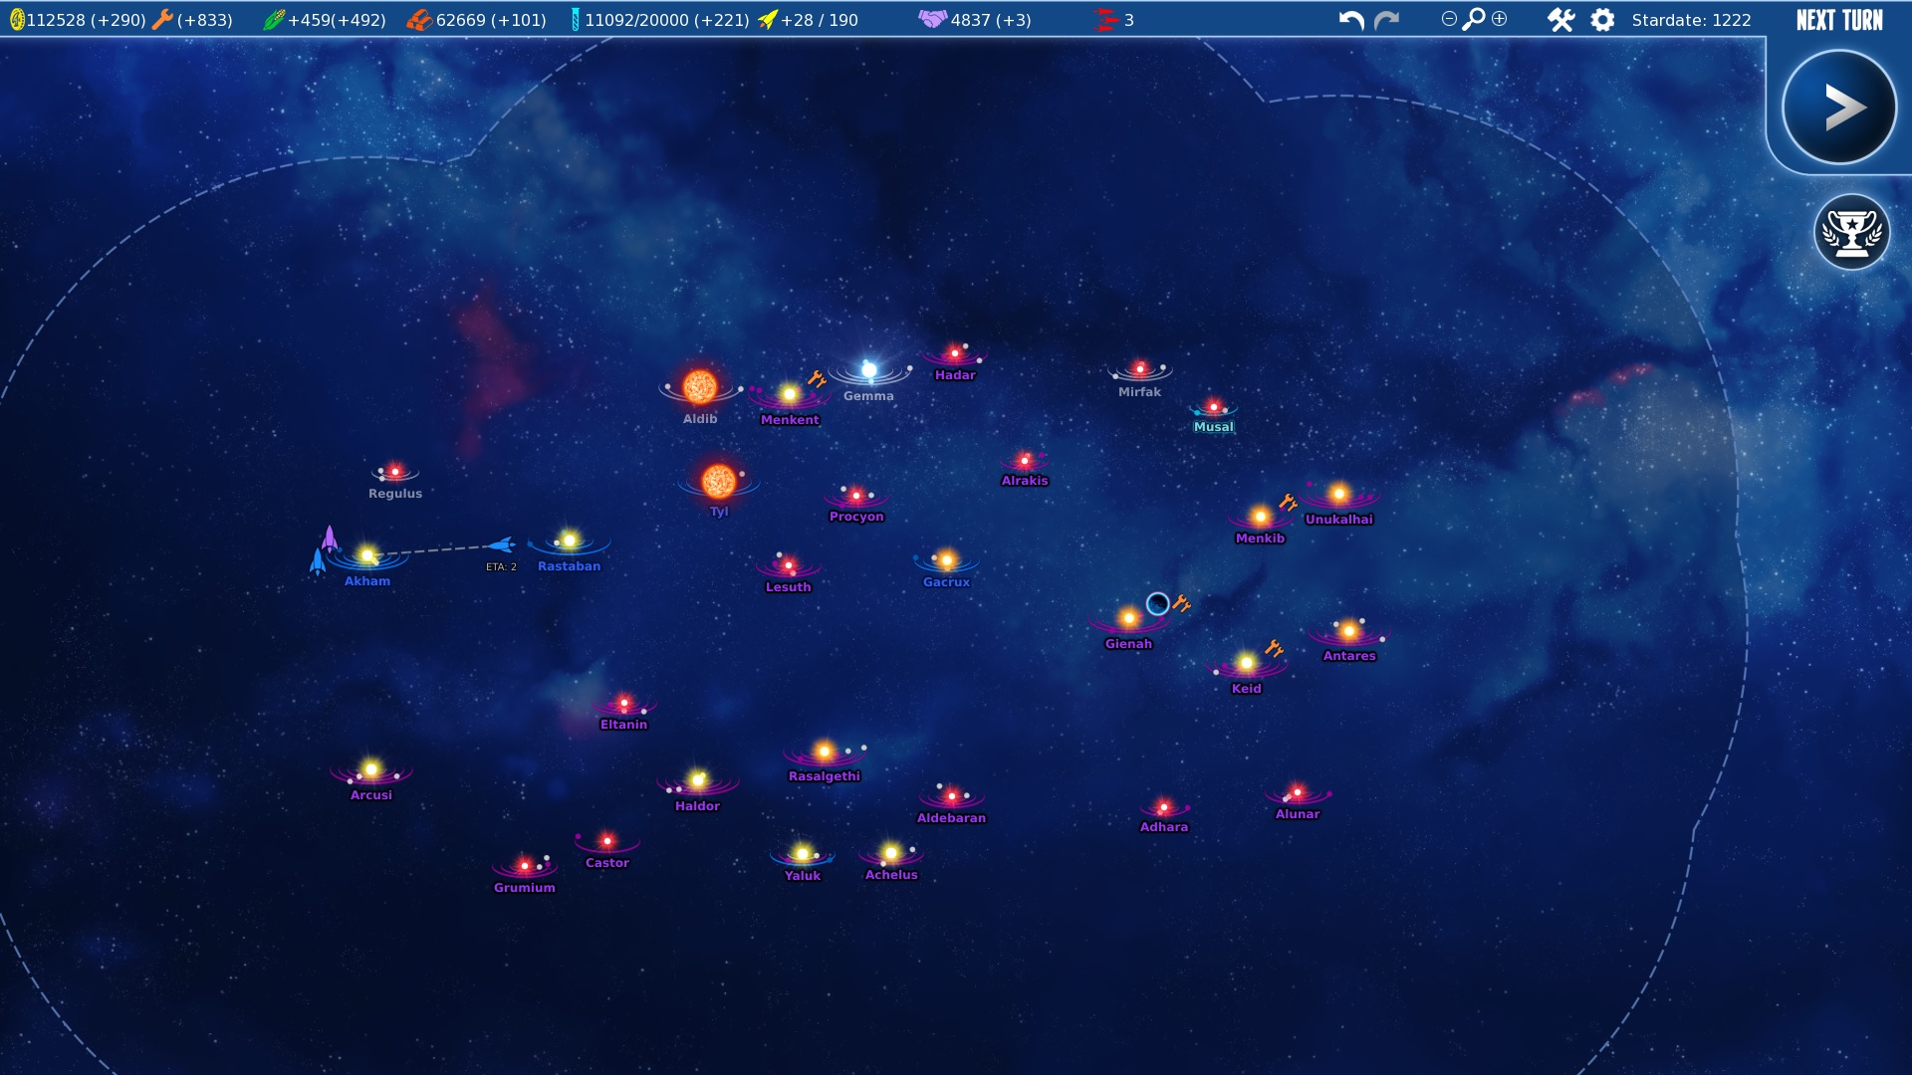Click the magnifier search icon
Image resolution: width=1912 pixels, height=1075 pixels.
click(1474, 19)
